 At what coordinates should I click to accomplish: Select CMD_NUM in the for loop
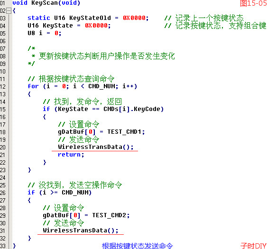click(x=101, y=86)
